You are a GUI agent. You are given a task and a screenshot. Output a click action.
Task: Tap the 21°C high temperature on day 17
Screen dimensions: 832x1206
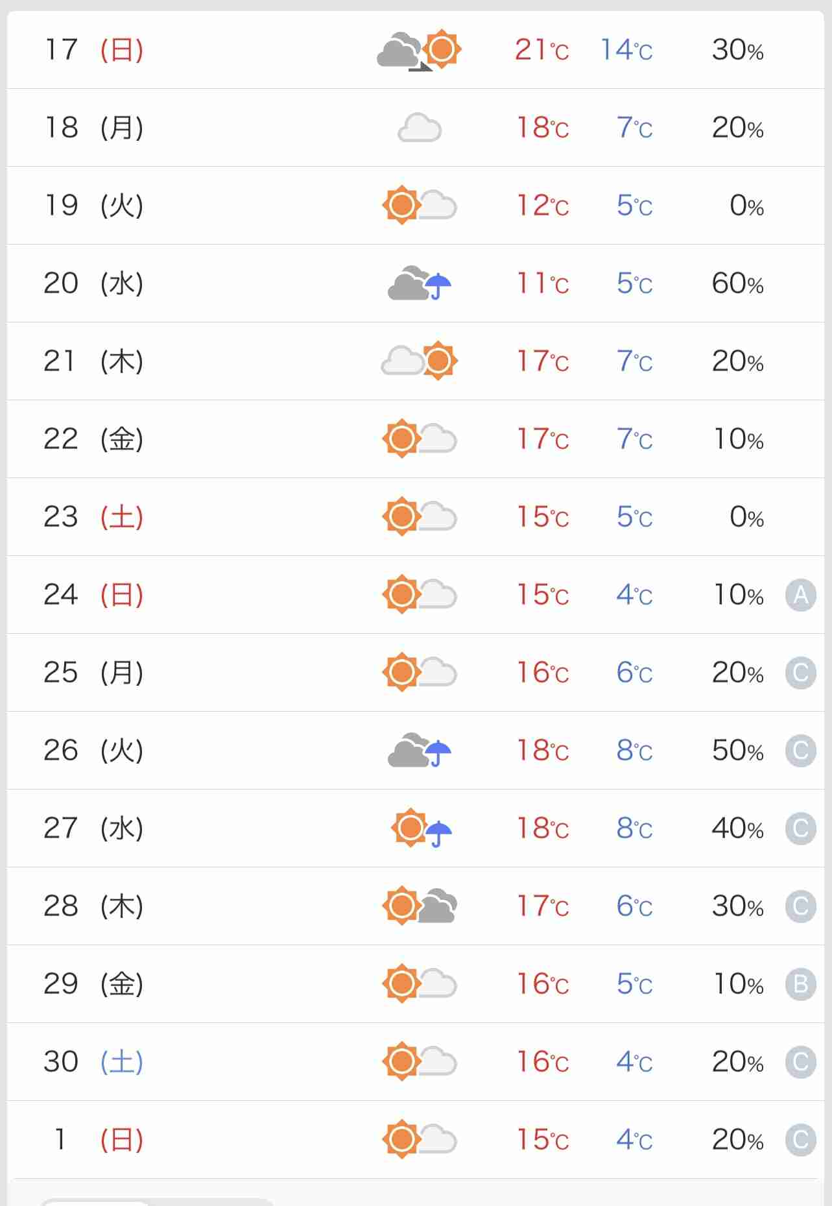(541, 50)
